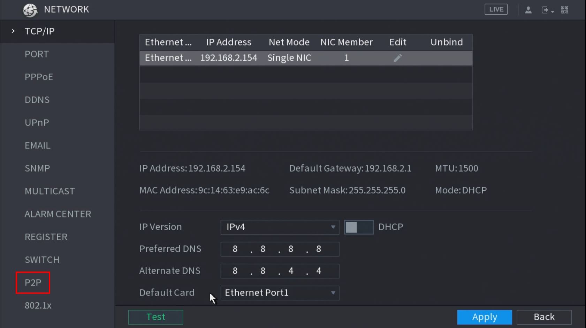This screenshot has height=328, width=586.
Task: Toggle the DHCP switch
Action: 358,227
